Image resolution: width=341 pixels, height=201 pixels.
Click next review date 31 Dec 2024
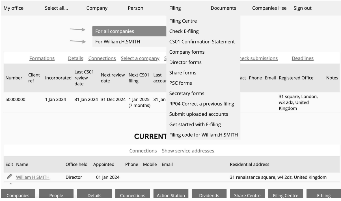coord(113,100)
